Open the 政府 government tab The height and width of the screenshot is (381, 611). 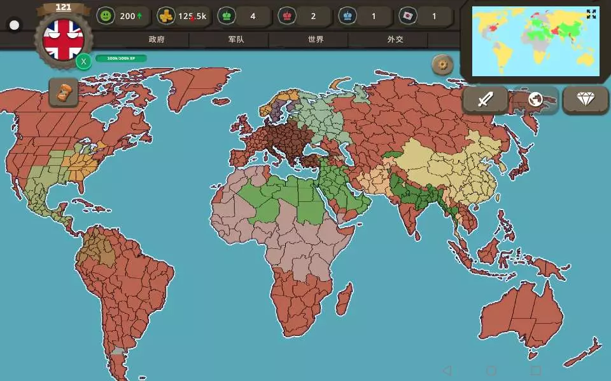point(157,39)
